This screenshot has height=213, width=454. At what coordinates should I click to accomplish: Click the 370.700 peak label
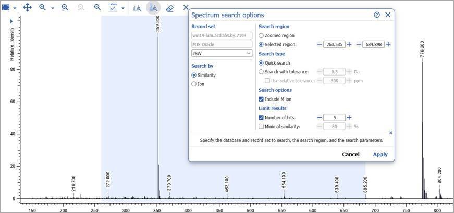[x=169, y=183]
